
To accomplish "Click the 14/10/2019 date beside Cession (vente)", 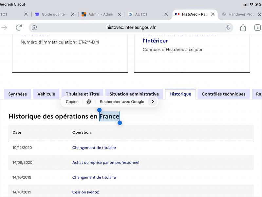I will point(22,192).
